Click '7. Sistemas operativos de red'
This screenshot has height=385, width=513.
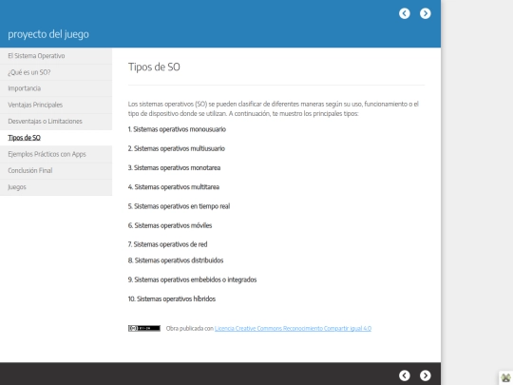[168, 244]
